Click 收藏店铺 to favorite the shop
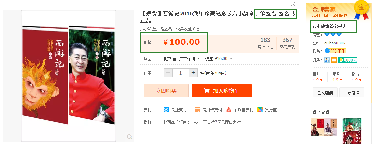The image size is (387, 144). pos(351,93)
